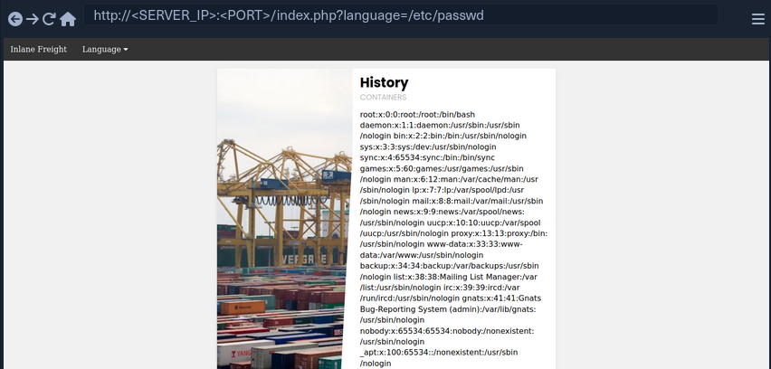Image resolution: width=771 pixels, height=369 pixels.
Task: Click the shipping port cranes image
Action: click(284, 217)
